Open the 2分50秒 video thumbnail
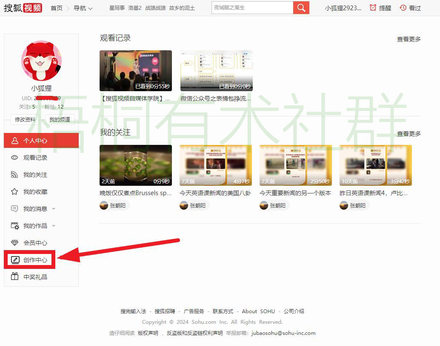The height and width of the screenshot is (346, 440). click(x=296, y=165)
